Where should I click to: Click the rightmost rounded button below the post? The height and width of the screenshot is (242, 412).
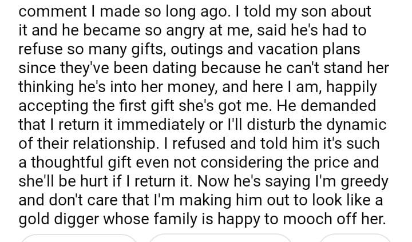coord(354,238)
